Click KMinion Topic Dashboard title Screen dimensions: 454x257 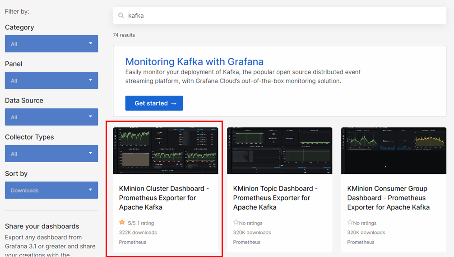point(275,198)
